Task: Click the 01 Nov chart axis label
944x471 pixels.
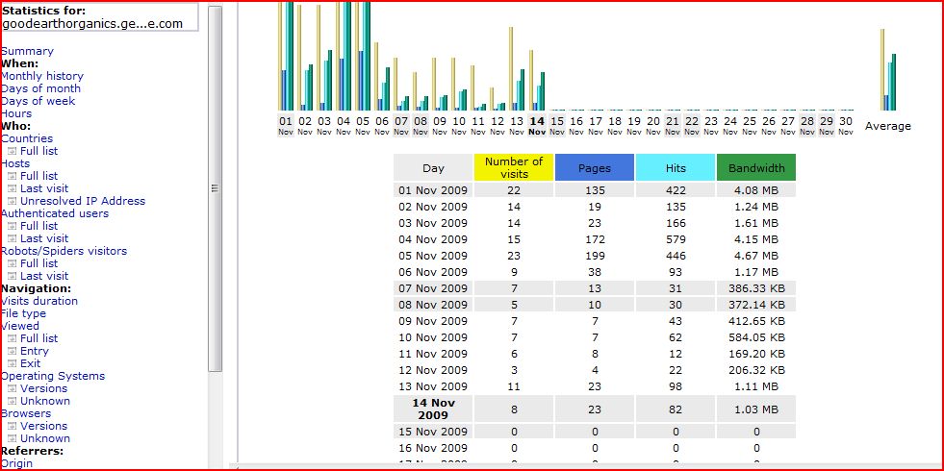Action: tap(286, 125)
